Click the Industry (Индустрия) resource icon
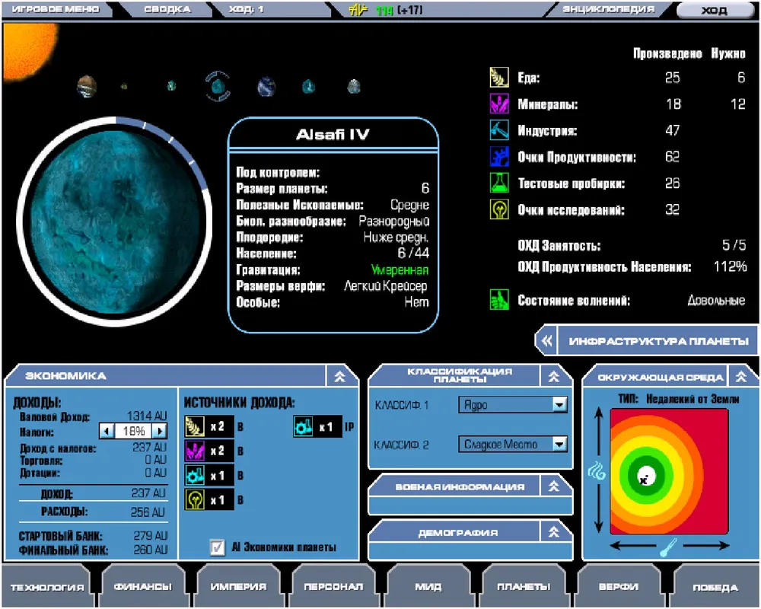The image size is (761, 609). tap(498, 130)
